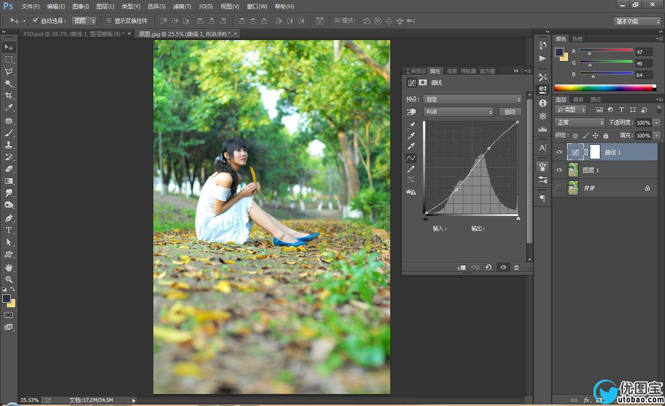The image size is (665, 406).
Task: Toggle the layer filter switch
Action: (x=659, y=110)
